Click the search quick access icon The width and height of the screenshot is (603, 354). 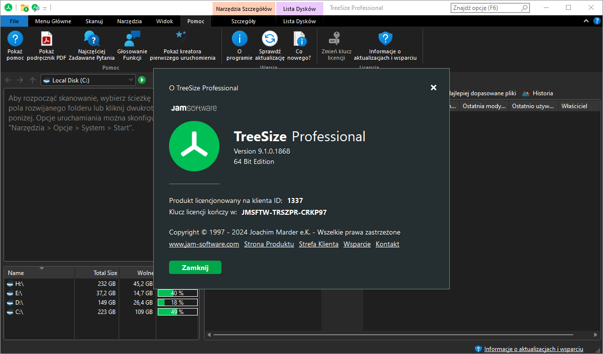pyautogui.click(x=36, y=7)
